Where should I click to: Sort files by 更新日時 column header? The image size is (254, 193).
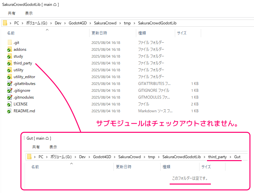pos(99,33)
